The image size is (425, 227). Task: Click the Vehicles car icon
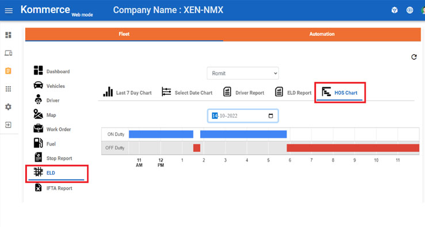point(38,85)
